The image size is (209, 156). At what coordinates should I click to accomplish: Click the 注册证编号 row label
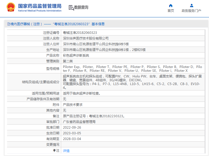pos(51,33)
